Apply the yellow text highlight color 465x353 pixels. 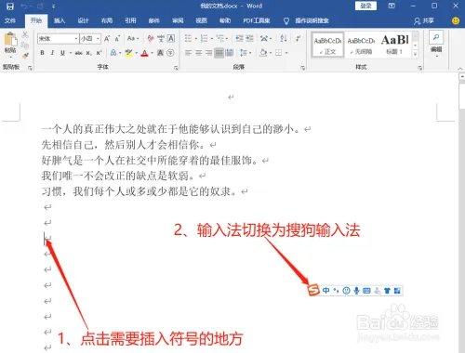tap(128, 53)
